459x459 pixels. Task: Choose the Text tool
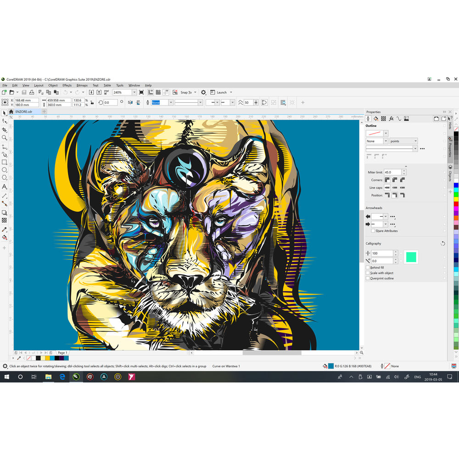coord(5,187)
